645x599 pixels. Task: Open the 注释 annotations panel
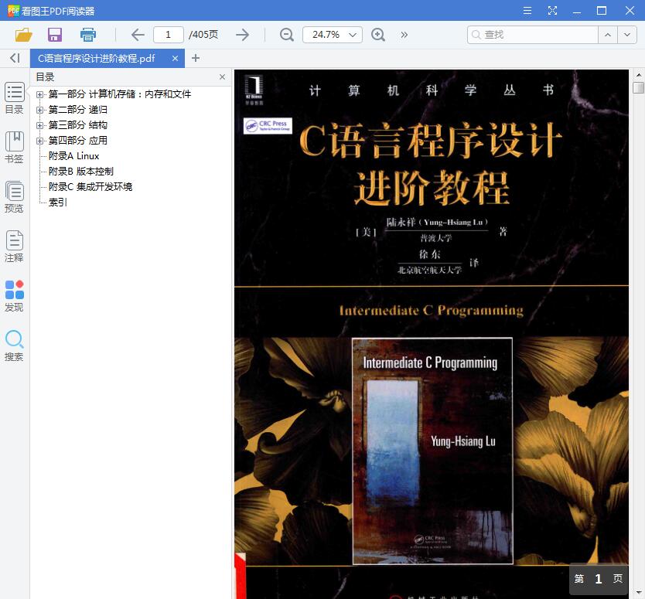[x=14, y=247]
